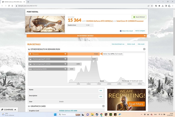
Task: Open the Chrome taskbar icon
Action: pos(101,114)
